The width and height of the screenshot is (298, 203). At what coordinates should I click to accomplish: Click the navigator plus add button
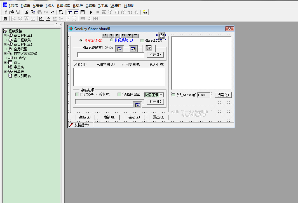(130, 35)
